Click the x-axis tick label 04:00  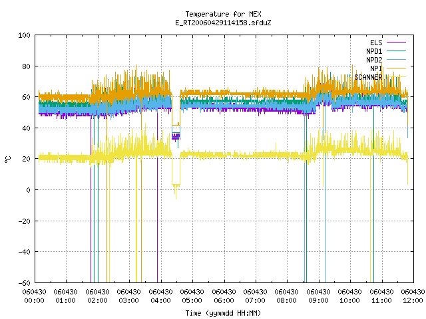coord(160,300)
